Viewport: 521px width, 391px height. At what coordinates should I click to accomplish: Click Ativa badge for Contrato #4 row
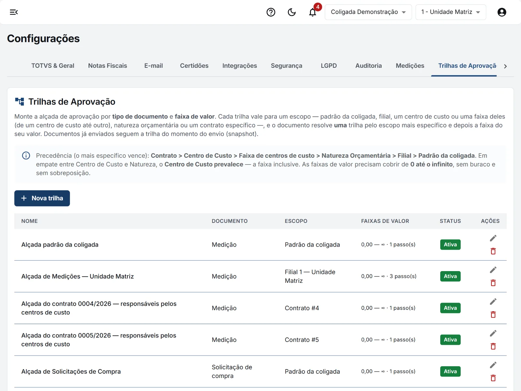point(450,308)
